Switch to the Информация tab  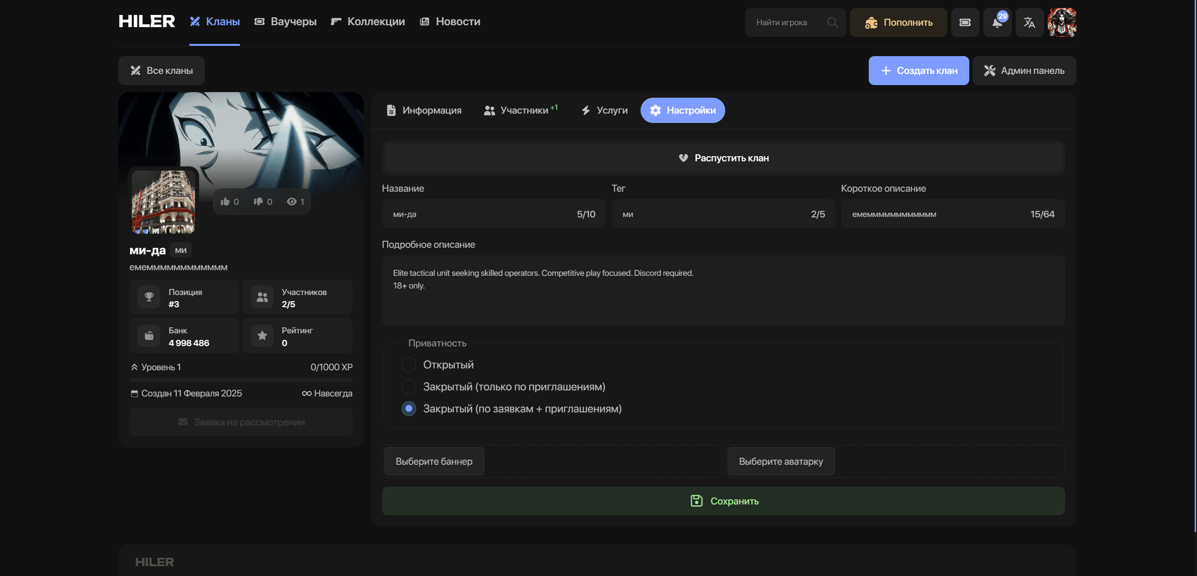424,110
